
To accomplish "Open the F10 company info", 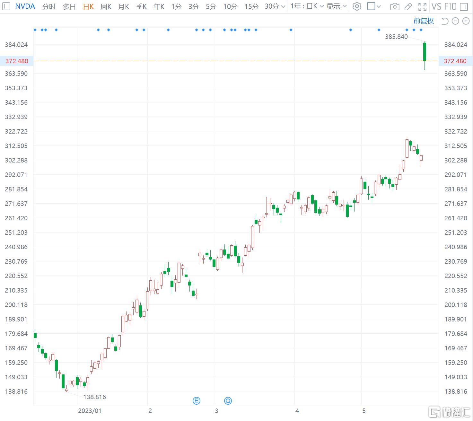I will tap(450, 6).
